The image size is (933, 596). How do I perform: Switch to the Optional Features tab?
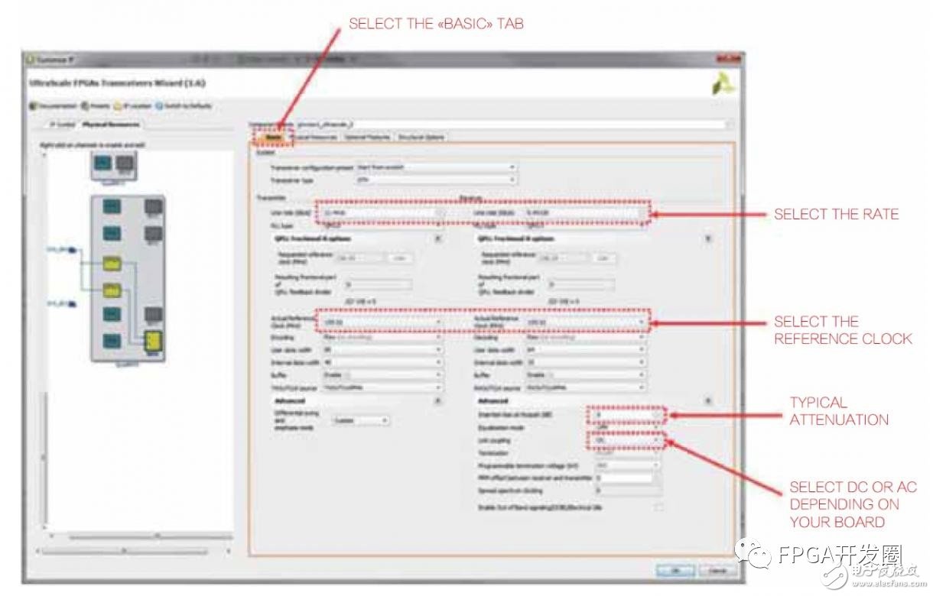(367, 138)
